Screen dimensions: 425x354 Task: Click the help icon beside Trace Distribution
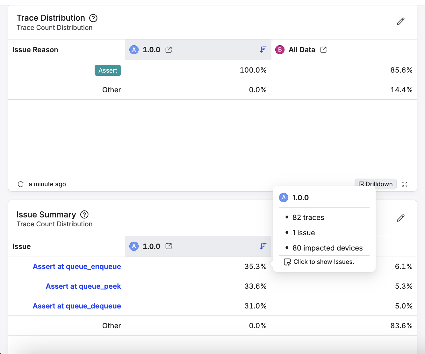93,18
